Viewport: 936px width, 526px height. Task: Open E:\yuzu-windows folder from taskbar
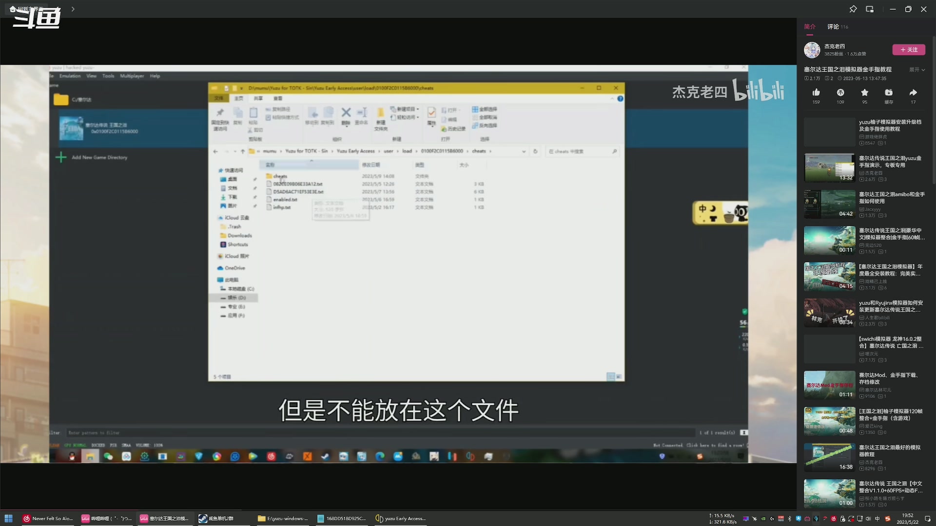283,518
